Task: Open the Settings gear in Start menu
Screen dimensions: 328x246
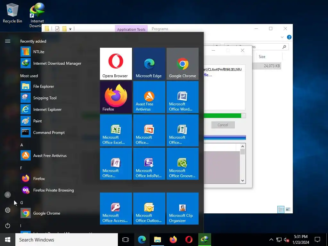Action: [8, 210]
